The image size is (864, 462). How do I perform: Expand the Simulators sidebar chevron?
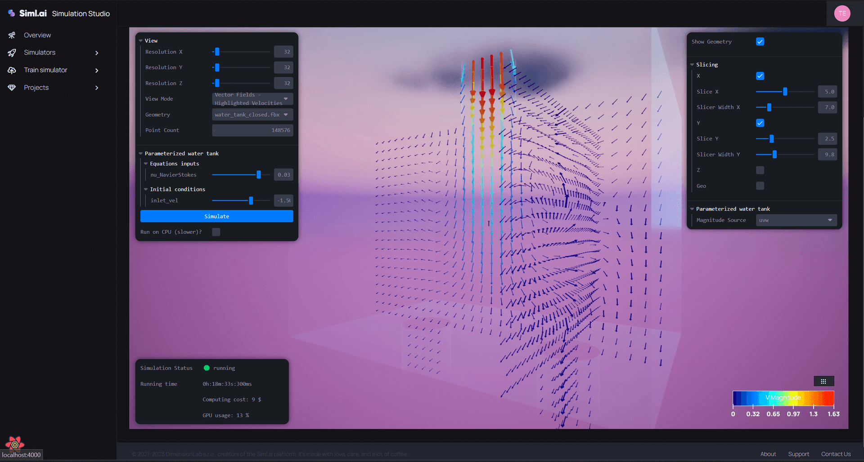[97, 53]
